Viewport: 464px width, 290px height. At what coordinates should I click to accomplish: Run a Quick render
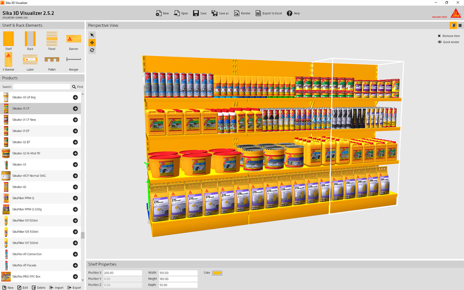(449, 42)
